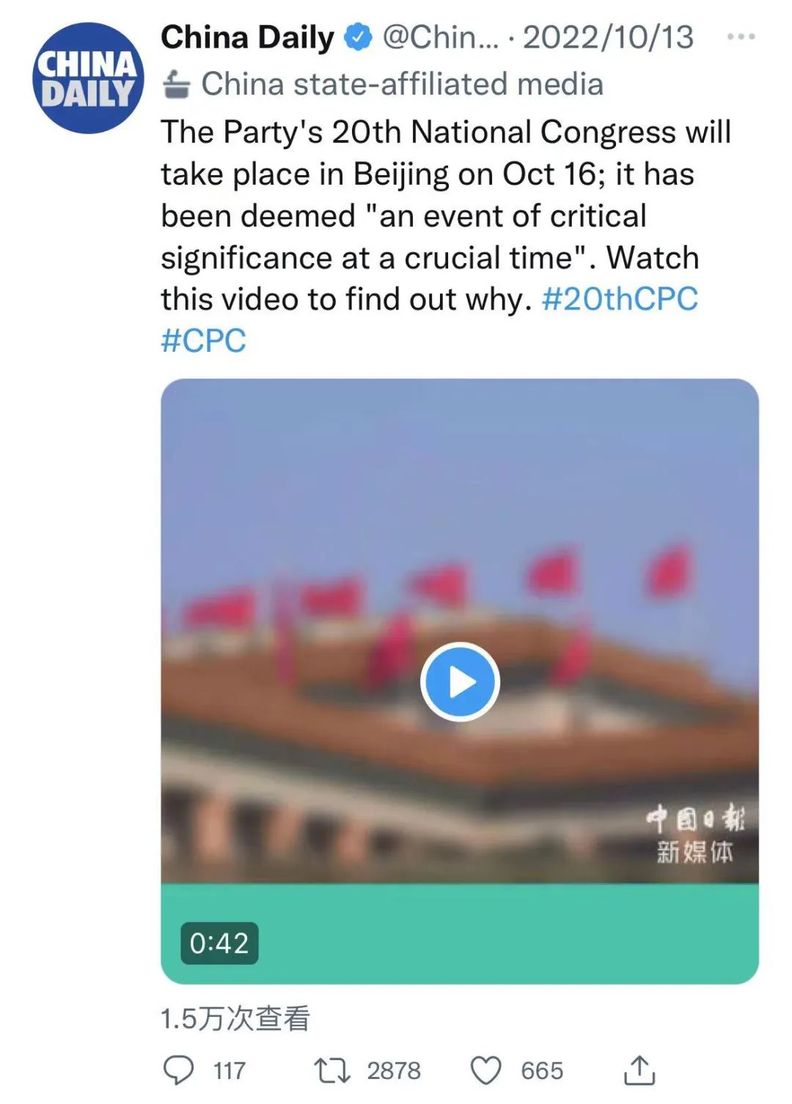This screenshot has height=1104, width=792.
Task: Click the blue verified badge icon
Action: point(358,37)
